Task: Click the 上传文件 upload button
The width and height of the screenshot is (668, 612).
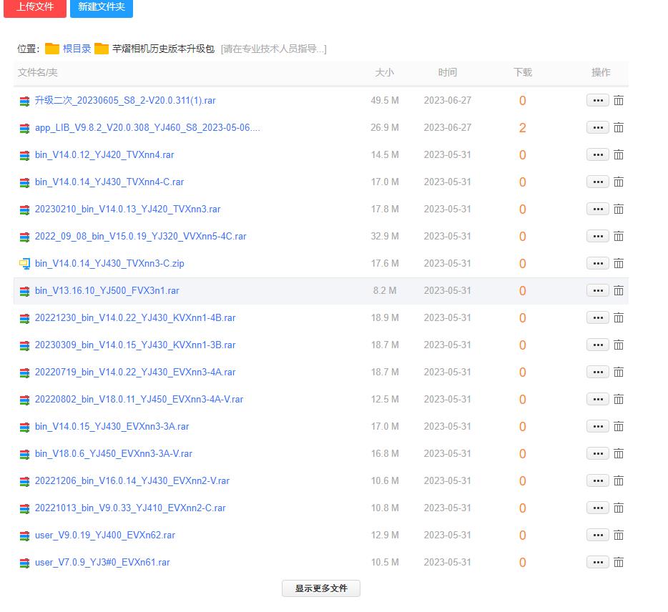Action: [x=35, y=7]
